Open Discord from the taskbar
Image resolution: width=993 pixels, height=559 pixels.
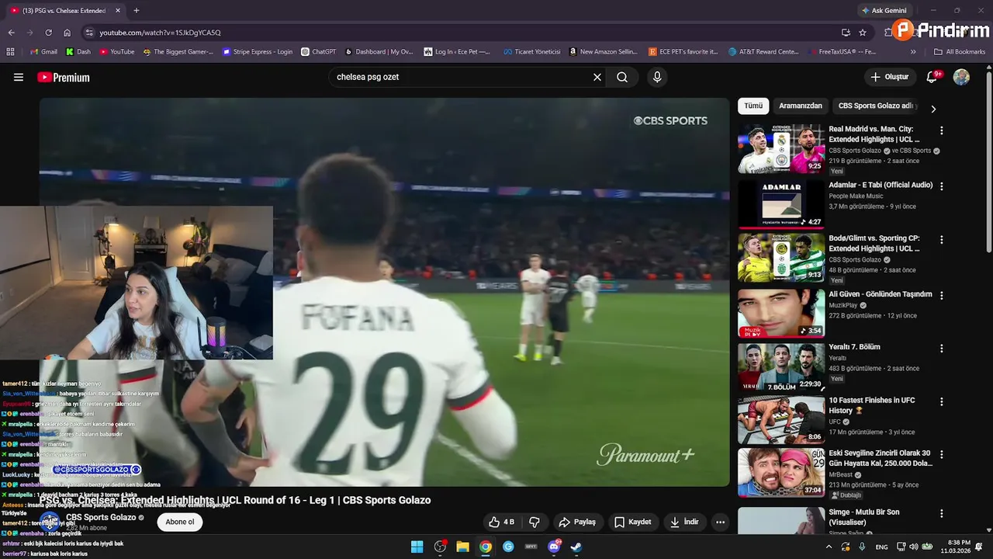tap(554, 547)
